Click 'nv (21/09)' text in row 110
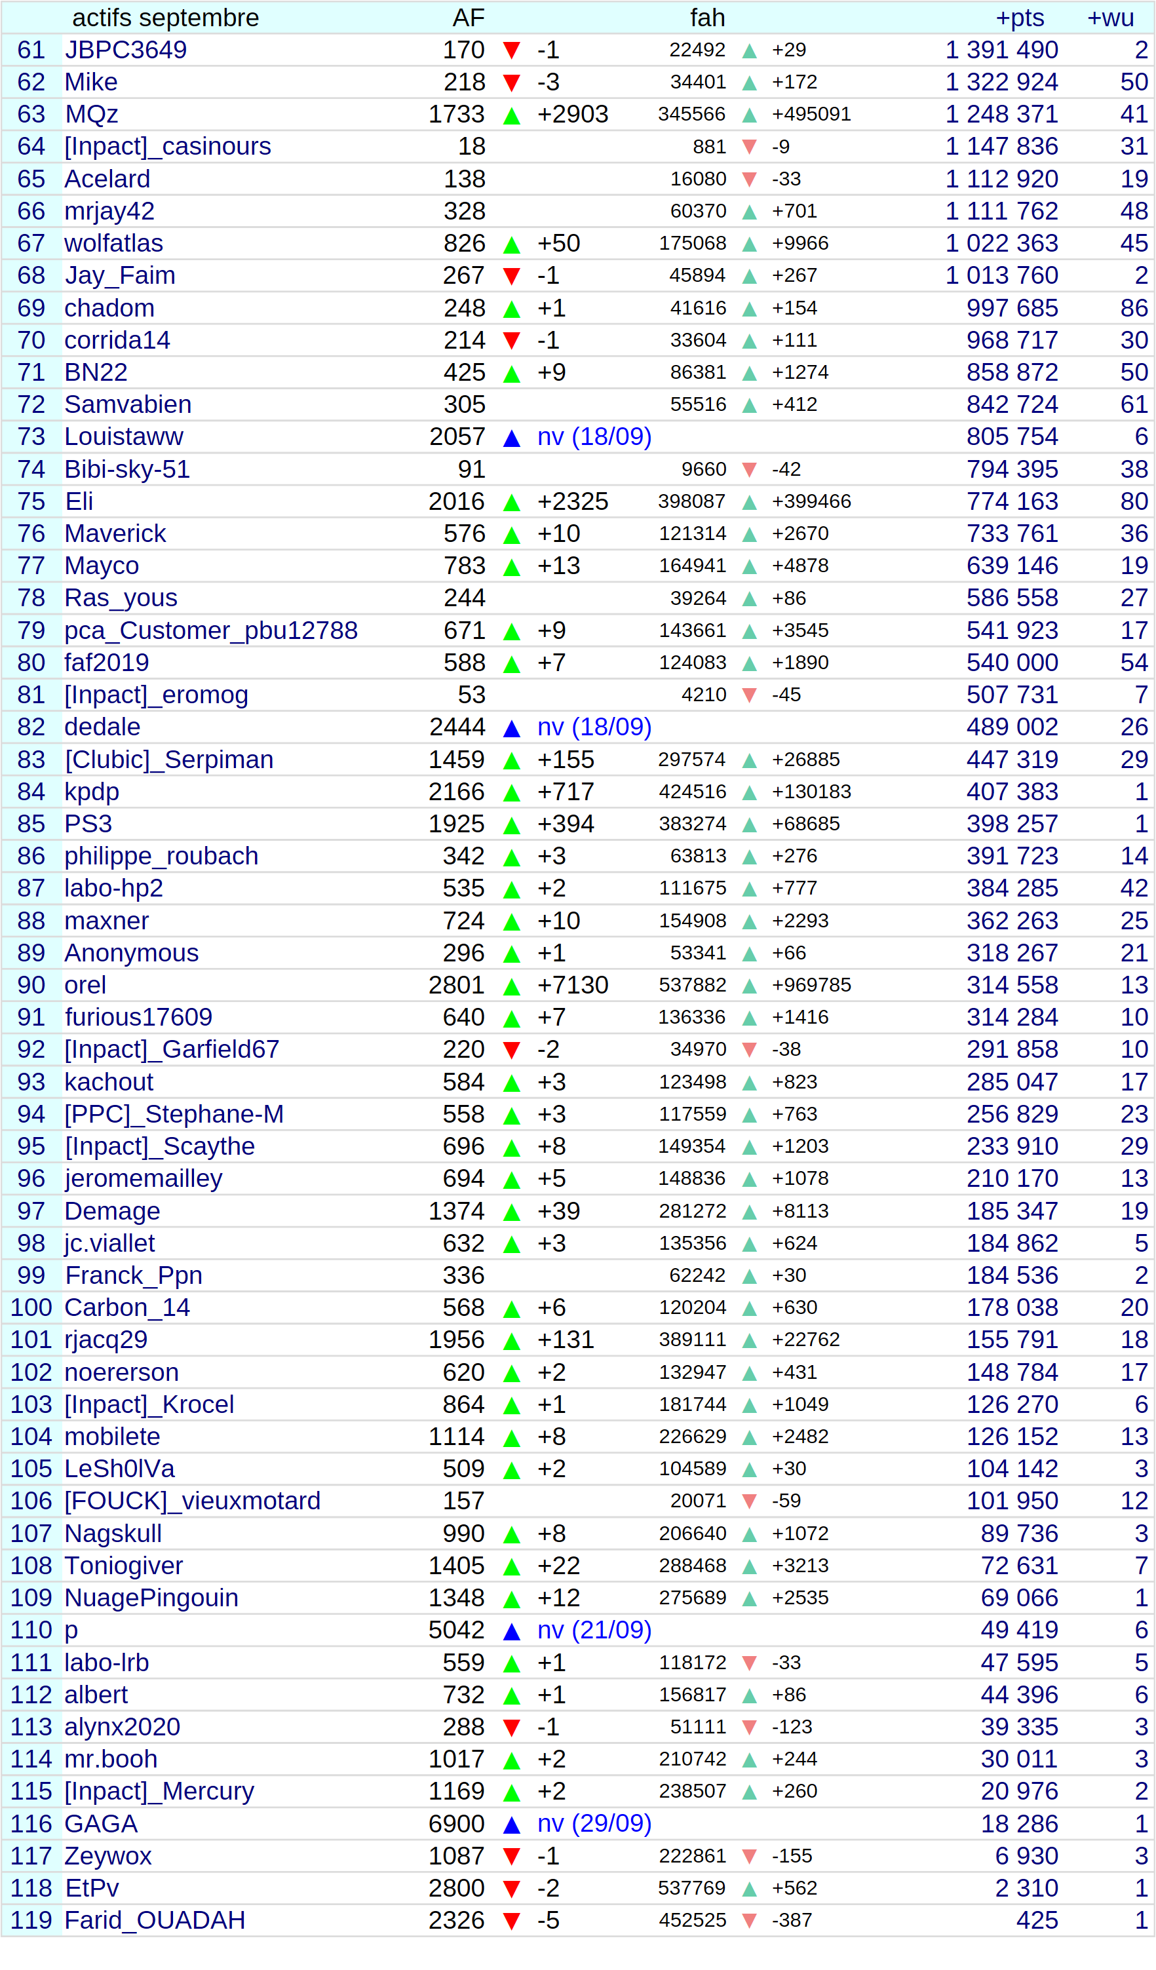 [x=595, y=1630]
